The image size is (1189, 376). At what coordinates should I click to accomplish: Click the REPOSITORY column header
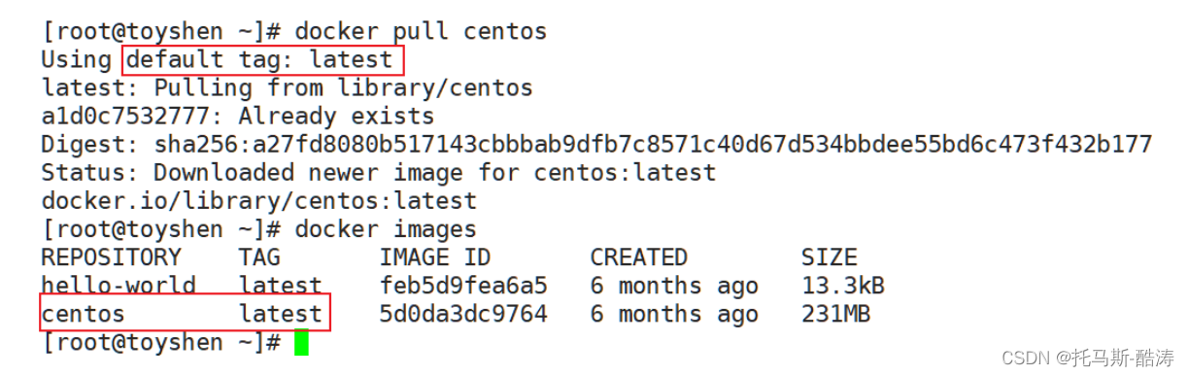pos(112,257)
